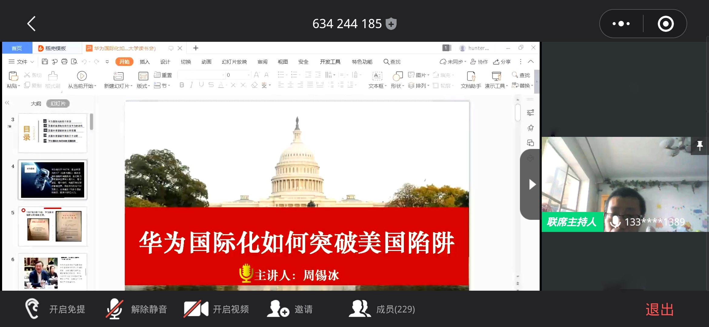Click meeting security shield icon

[x=391, y=24]
